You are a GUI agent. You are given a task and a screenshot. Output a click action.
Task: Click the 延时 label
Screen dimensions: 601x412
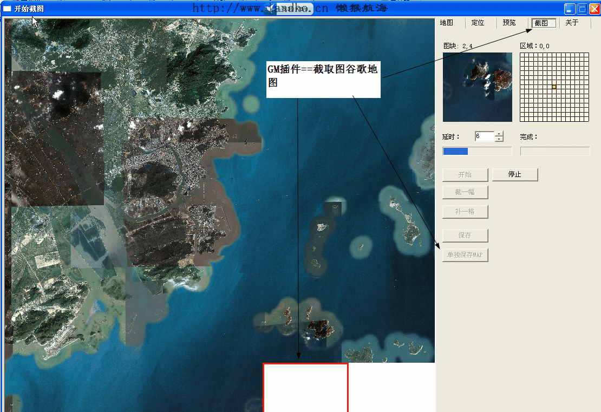[450, 137]
